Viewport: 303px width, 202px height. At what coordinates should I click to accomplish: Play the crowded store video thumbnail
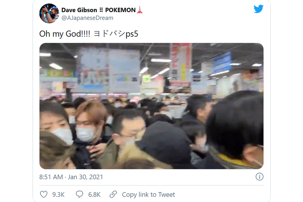click(151, 106)
